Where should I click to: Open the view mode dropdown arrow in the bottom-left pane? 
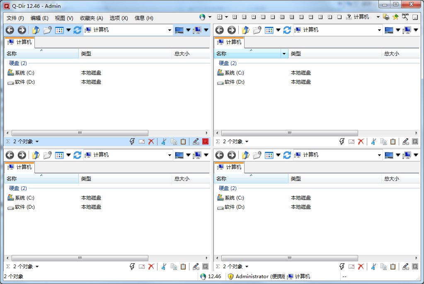pyautogui.click(x=69, y=155)
